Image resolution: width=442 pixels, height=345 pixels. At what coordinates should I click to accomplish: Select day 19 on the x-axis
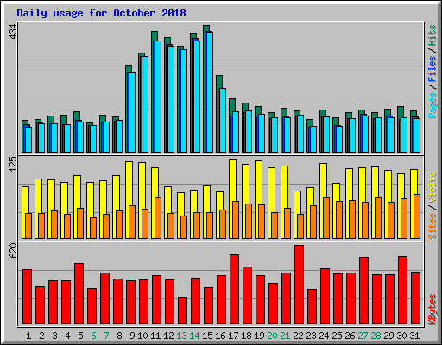click(x=259, y=336)
